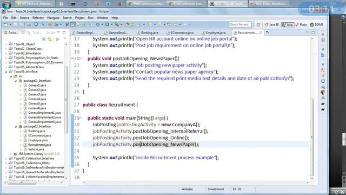Click the Windows Start orb
The height and width of the screenshot is (195, 346).
coord(6,4)
